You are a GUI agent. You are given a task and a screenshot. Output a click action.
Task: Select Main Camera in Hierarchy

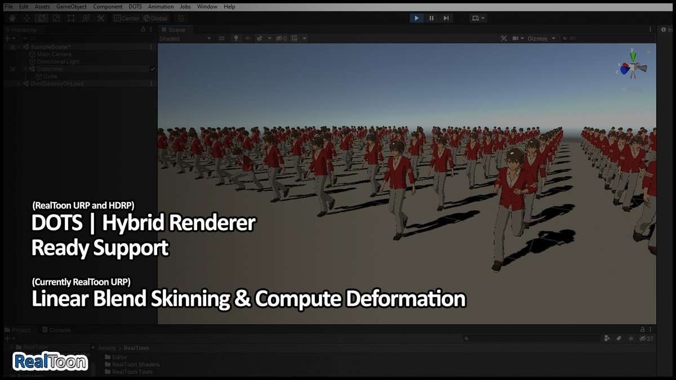[54, 55]
